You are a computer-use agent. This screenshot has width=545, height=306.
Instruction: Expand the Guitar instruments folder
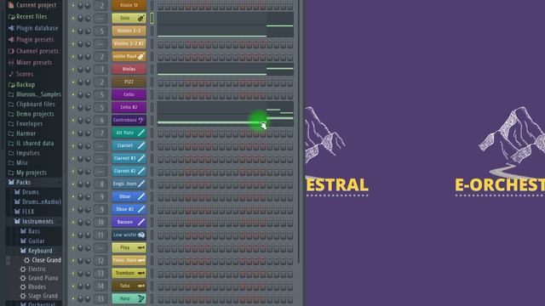tap(32, 241)
